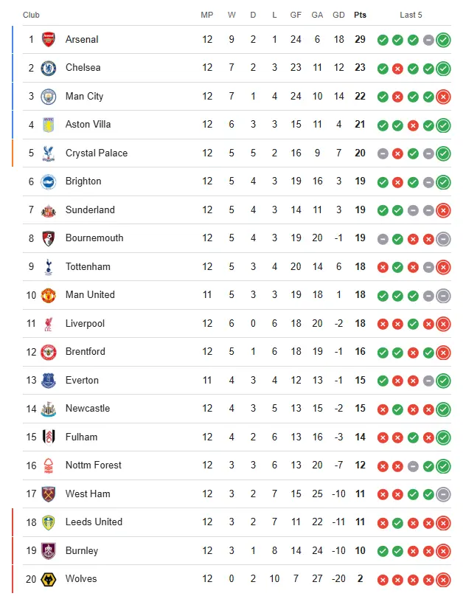
Task: Open the Brighton team link
Action: pyautogui.click(x=83, y=181)
